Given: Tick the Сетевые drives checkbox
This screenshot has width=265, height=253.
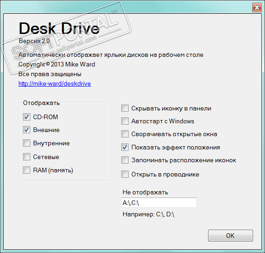Looking at the screenshot, I should [x=27, y=157].
